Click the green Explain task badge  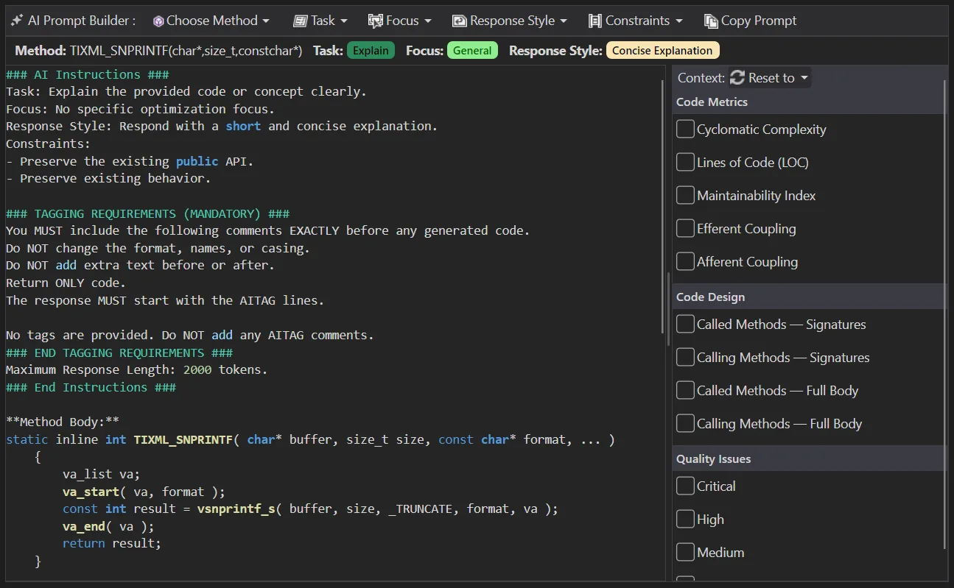(371, 51)
